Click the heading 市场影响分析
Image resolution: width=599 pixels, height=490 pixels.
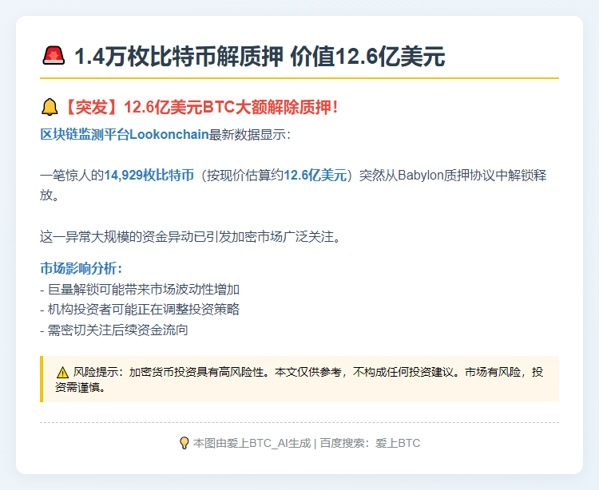point(81,268)
